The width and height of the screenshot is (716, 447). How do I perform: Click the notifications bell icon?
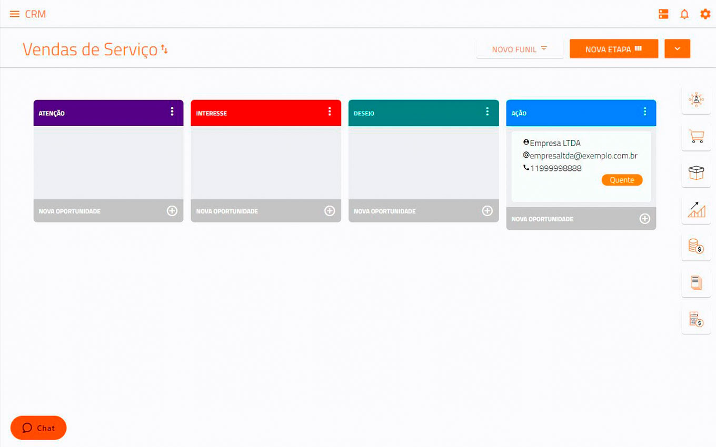click(x=684, y=14)
